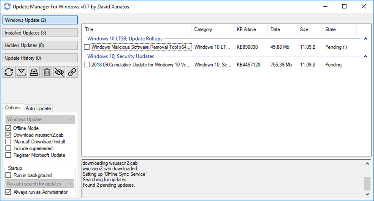Open Installed Updates (3) list

pyautogui.click(x=40, y=33)
